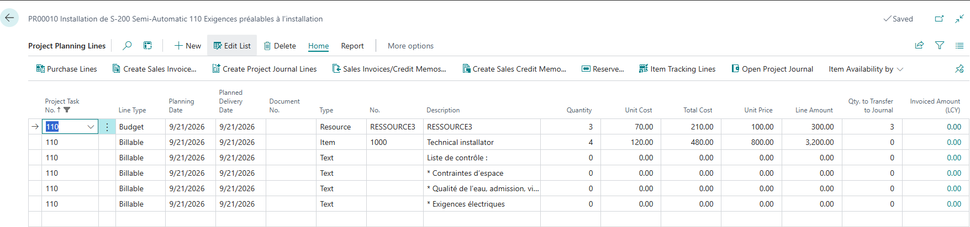Click the Liste de contrôle description
The width and height of the screenshot is (970, 227).
tap(482, 158)
